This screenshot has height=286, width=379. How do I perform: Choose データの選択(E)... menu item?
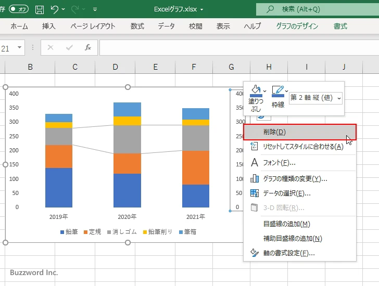pos(300,193)
